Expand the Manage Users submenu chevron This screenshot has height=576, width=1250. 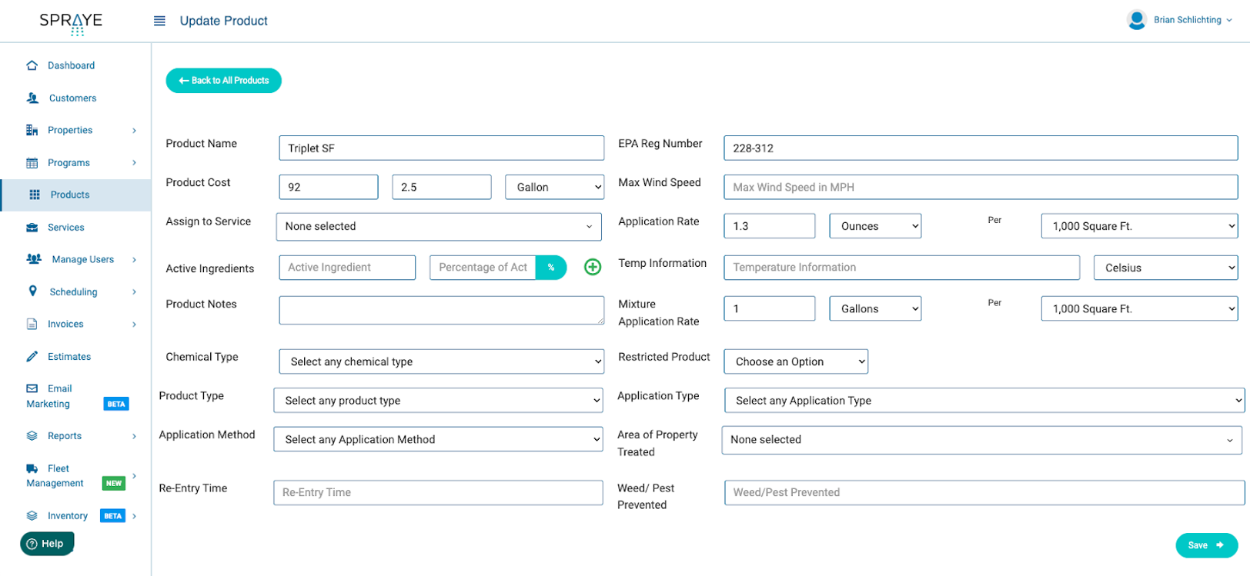coord(134,260)
